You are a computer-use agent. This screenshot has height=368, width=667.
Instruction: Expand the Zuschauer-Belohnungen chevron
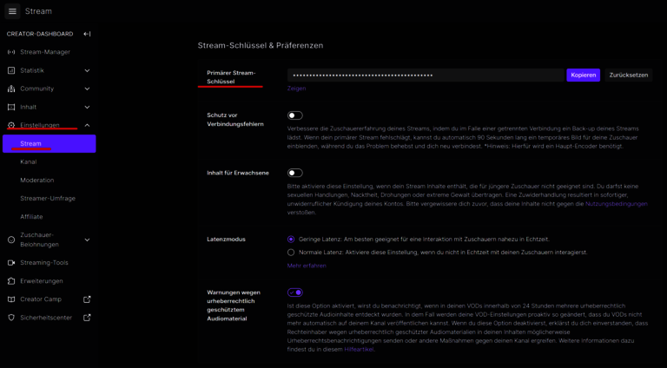pyautogui.click(x=87, y=240)
